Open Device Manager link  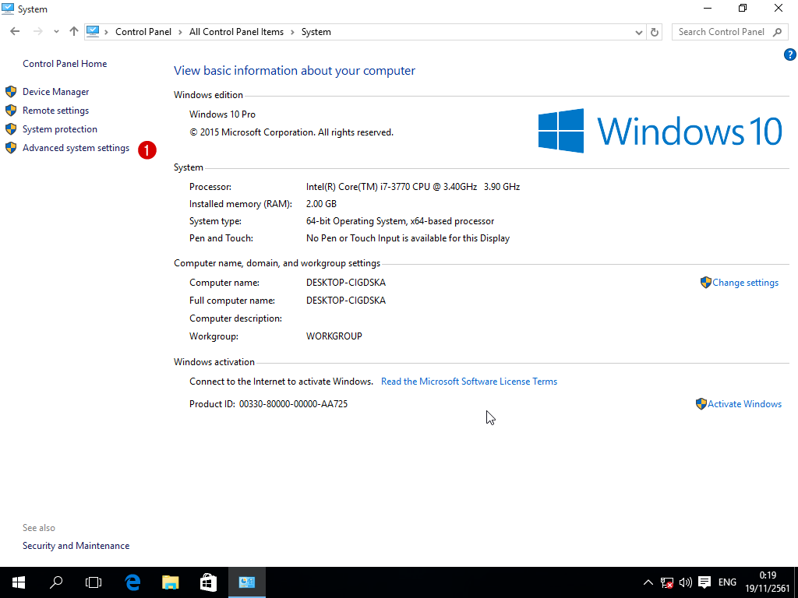[x=56, y=92]
